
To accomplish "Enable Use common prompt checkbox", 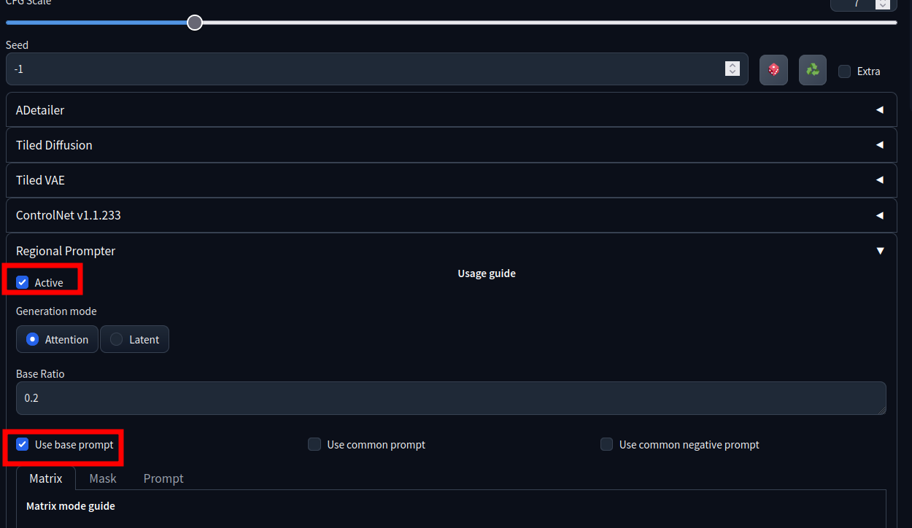I will pyautogui.click(x=314, y=444).
